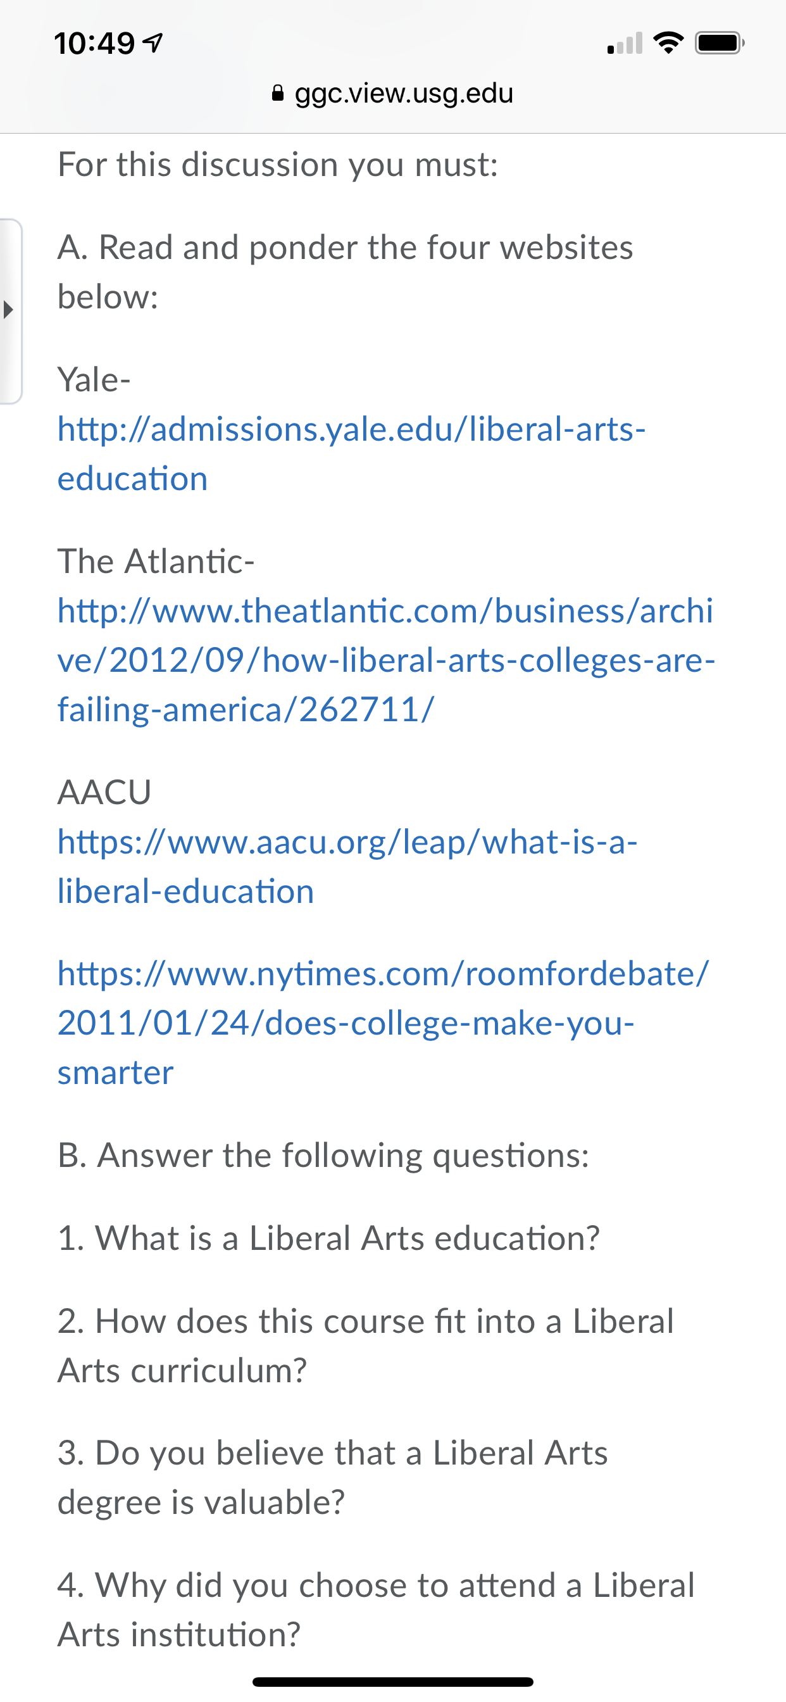Tap question 4 about Liberal Arts institution
The image size is (786, 1702).
click(376, 1610)
